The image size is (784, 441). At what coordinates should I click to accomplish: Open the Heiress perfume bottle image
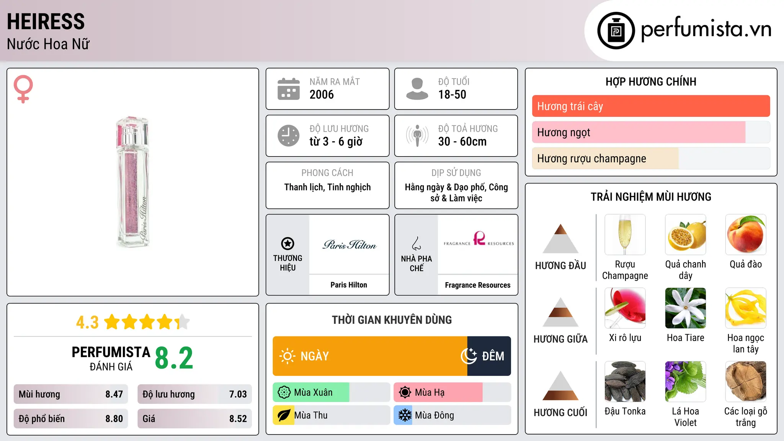(x=133, y=182)
